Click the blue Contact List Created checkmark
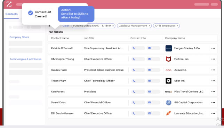 (x=30, y=13)
